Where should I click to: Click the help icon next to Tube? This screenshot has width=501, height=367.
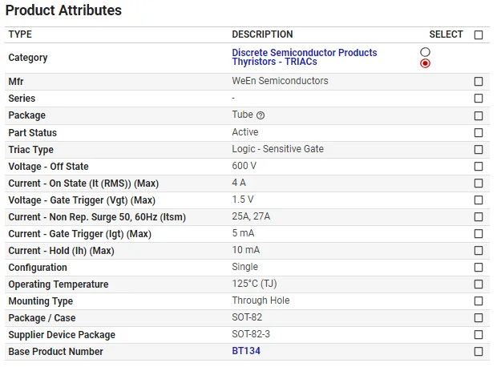[x=261, y=115]
